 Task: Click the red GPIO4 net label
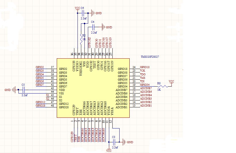[40, 74]
